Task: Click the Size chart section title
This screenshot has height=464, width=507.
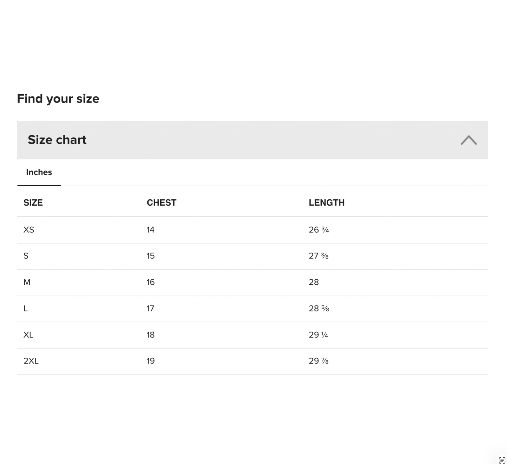Action: pyautogui.click(x=57, y=140)
